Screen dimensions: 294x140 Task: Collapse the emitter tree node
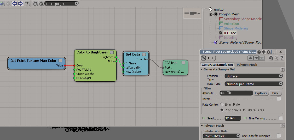[x=206, y=10]
